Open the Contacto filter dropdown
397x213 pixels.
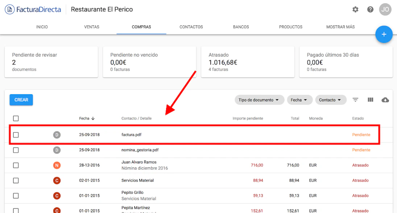[331, 100]
